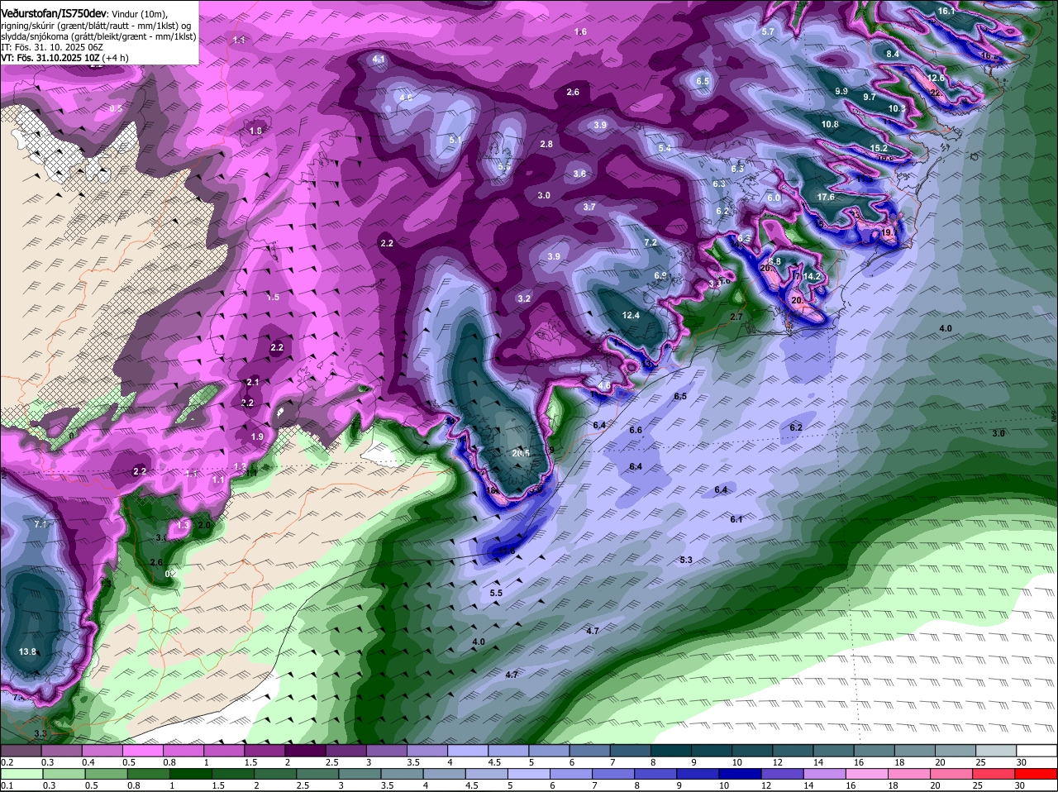
Task: Click the 6.9 wind value on the map
Action: pyautogui.click(x=660, y=275)
